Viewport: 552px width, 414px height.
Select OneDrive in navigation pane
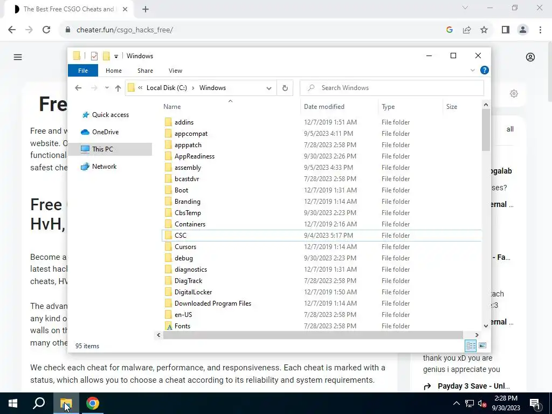pos(105,132)
